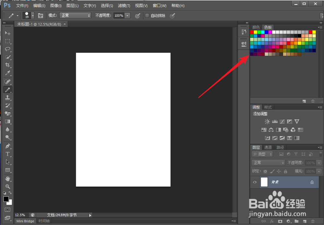
Task: Add Levels adjustment layer
Action: pos(275,121)
